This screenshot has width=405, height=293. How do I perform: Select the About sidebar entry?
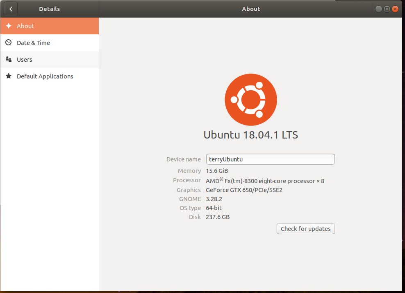pyautogui.click(x=49, y=26)
